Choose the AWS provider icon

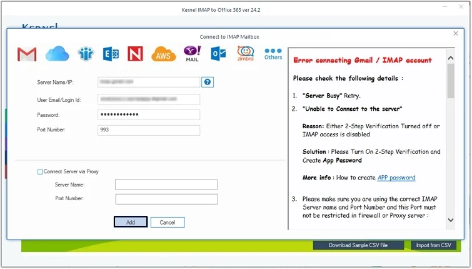163,54
